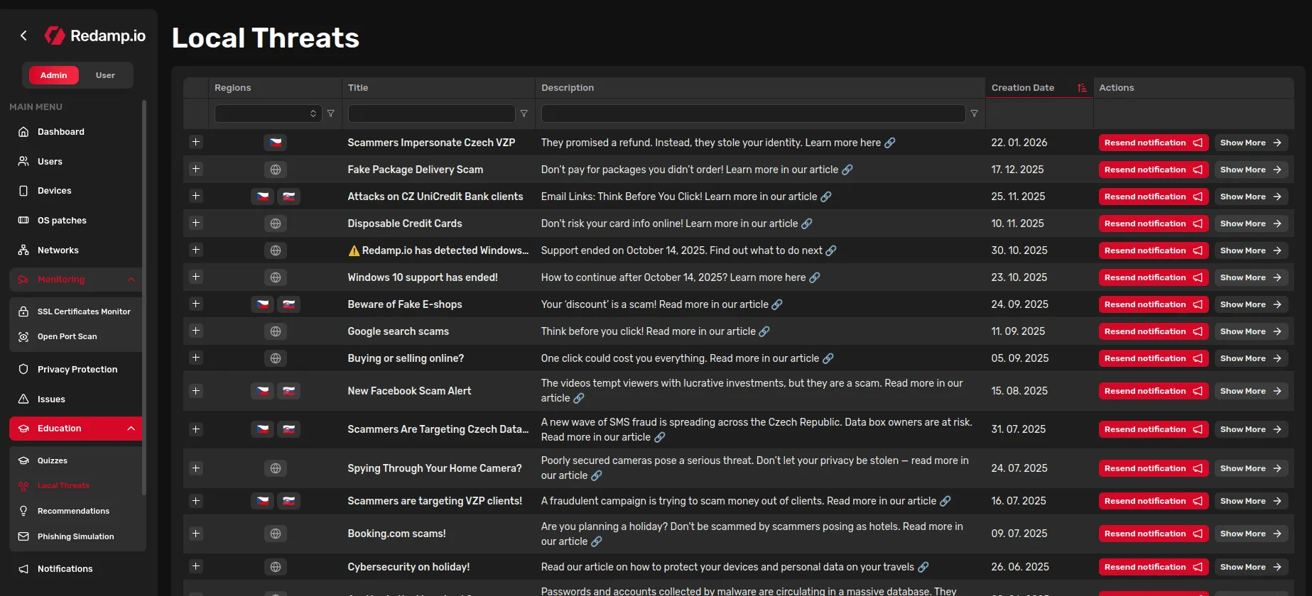
Task: Go to OS patches page
Action: [x=62, y=221]
